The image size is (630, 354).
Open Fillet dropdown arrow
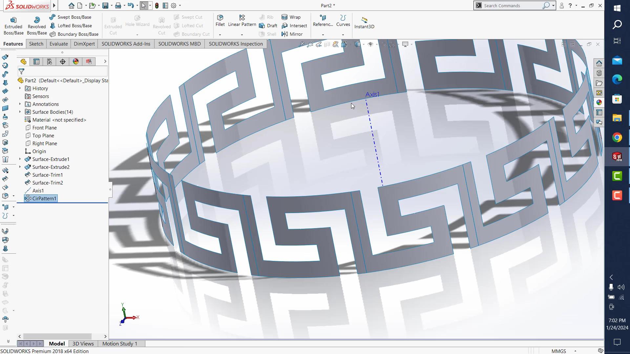220,35
